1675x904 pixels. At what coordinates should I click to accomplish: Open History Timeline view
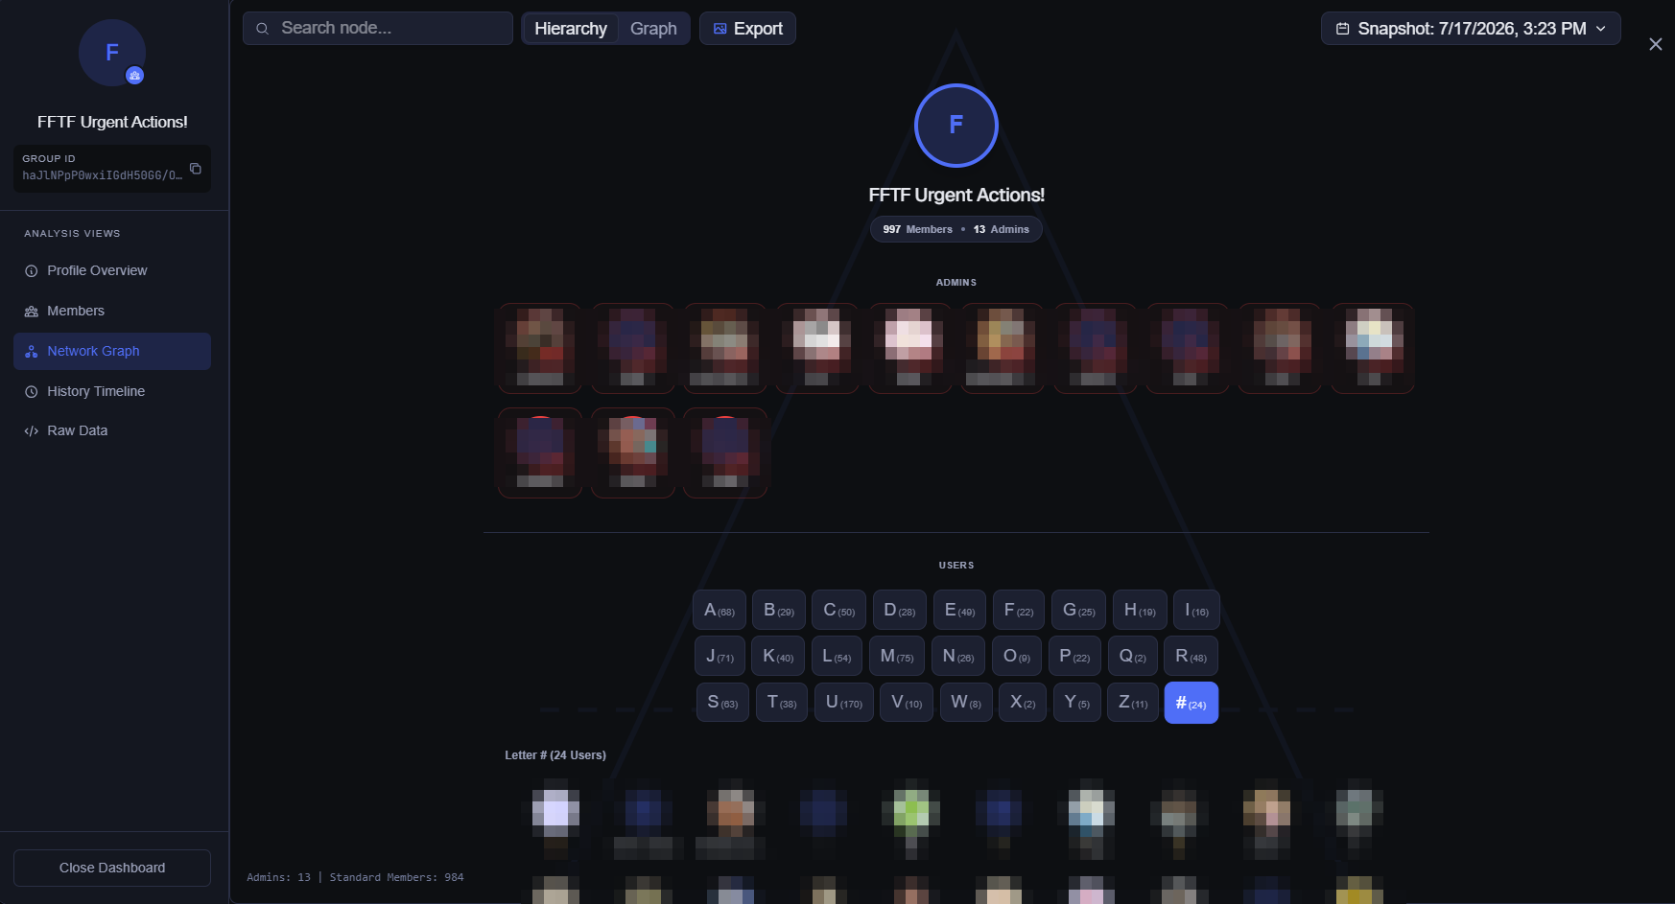tap(112, 392)
